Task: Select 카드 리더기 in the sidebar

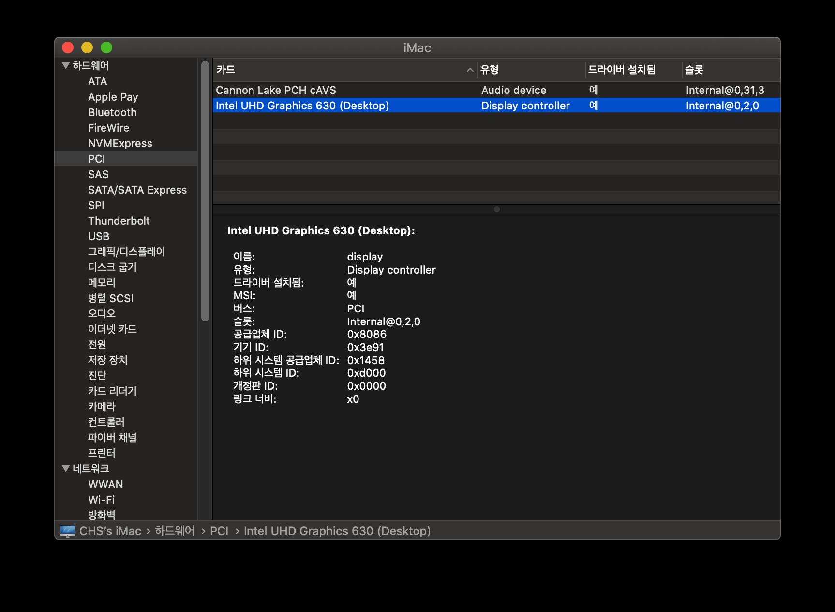Action: click(112, 391)
